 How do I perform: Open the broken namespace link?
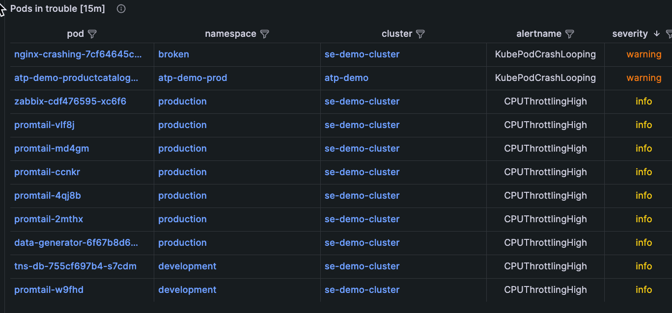(173, 54)
